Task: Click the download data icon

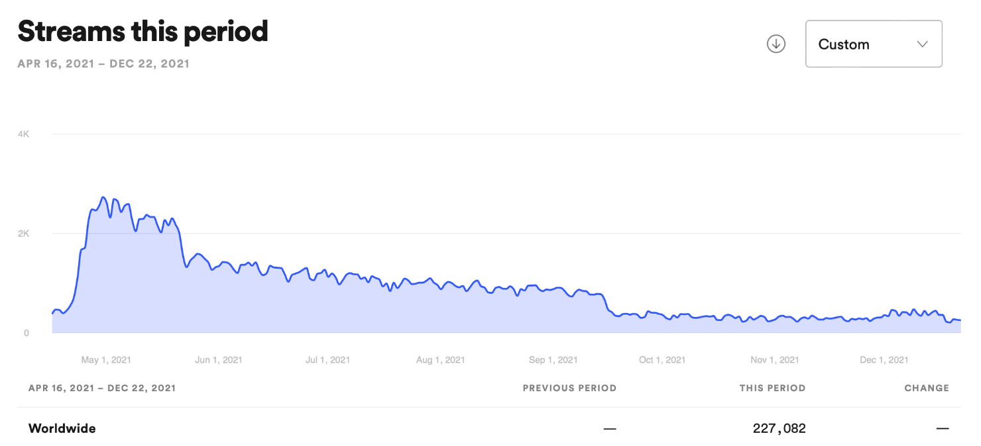Action: 776,44
